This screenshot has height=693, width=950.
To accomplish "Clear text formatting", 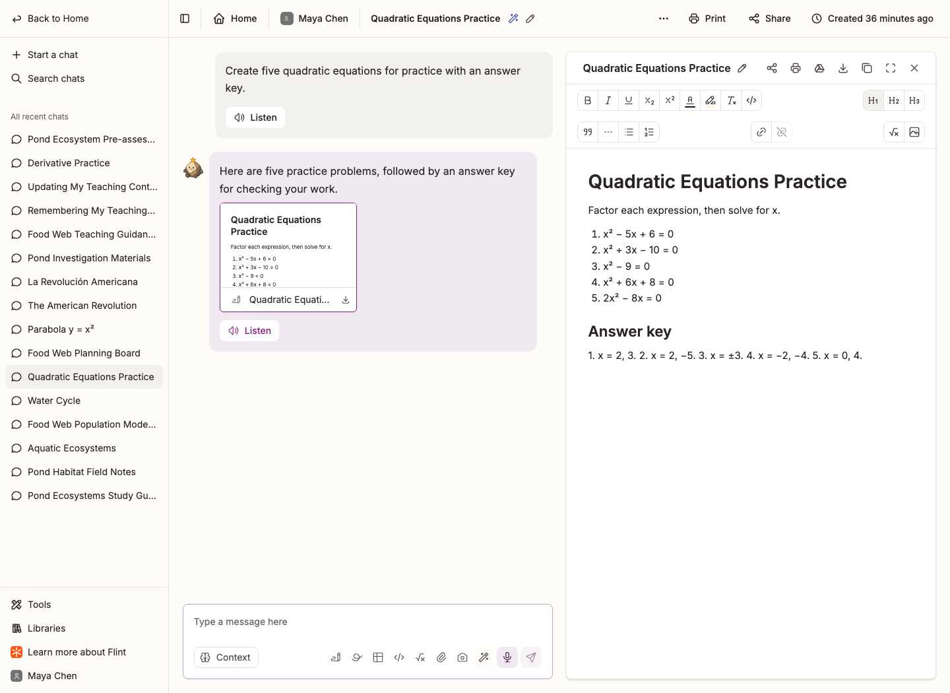I will [731, 100].
